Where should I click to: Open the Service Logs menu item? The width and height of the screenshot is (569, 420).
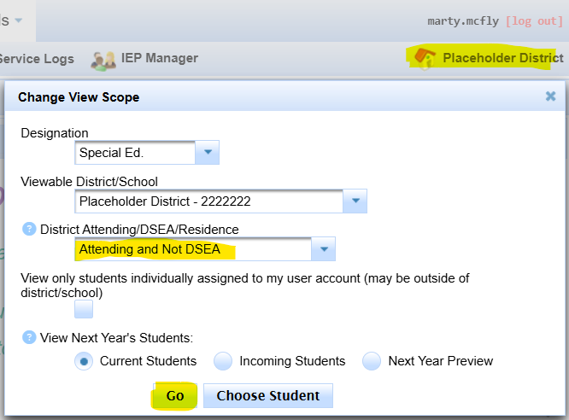pos(36,59)
